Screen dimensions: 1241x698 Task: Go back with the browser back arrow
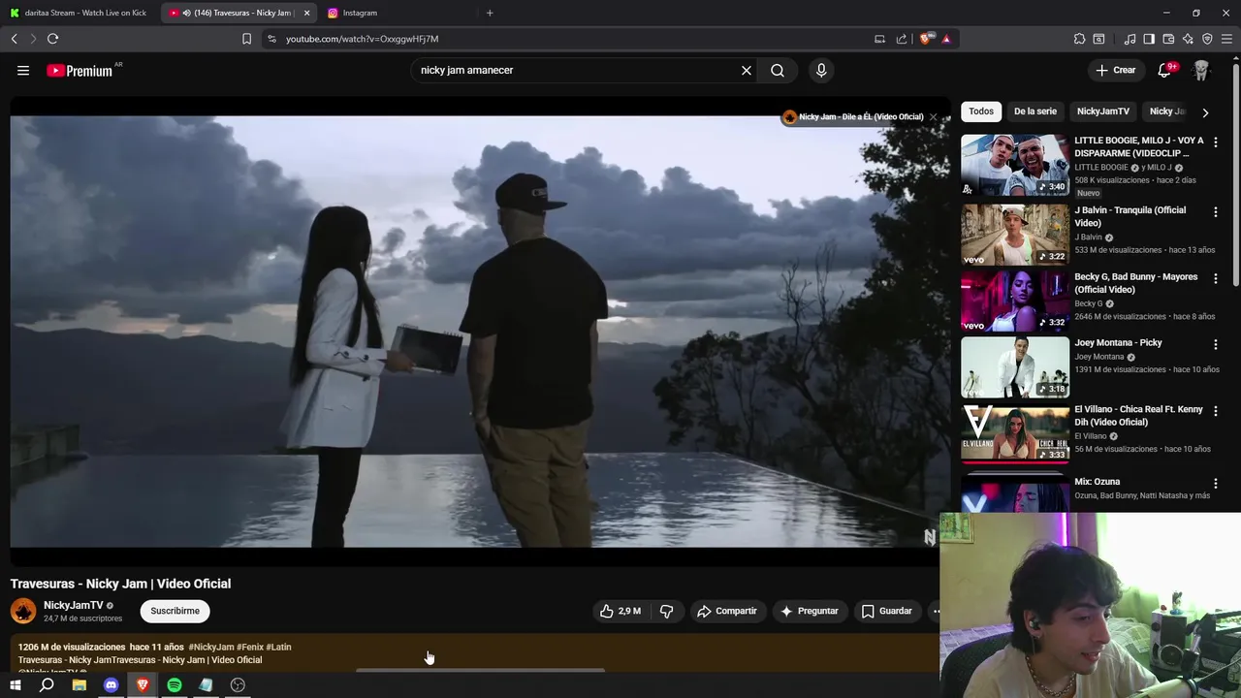[x=14, y=39]
